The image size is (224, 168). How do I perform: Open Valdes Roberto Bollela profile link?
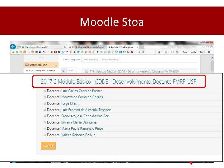click(x=78, y=135)
